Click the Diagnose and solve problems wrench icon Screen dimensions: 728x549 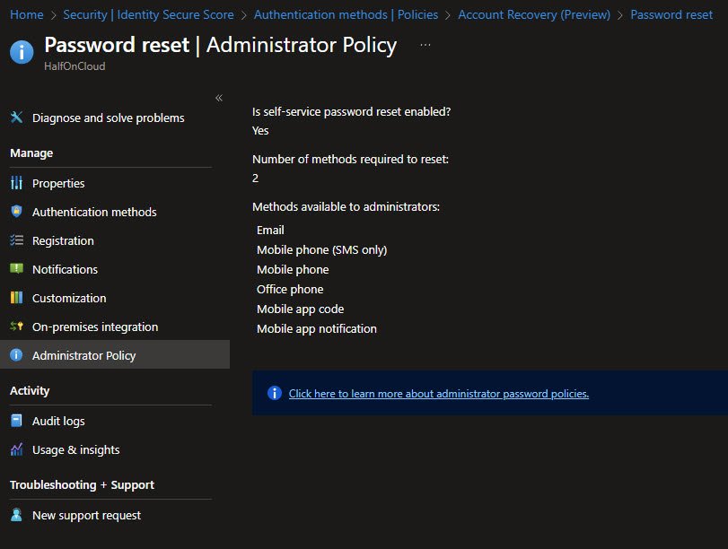[x=16, y=118]
